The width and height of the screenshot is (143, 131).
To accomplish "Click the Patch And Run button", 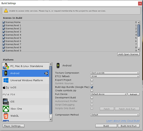I will [127, 109].
